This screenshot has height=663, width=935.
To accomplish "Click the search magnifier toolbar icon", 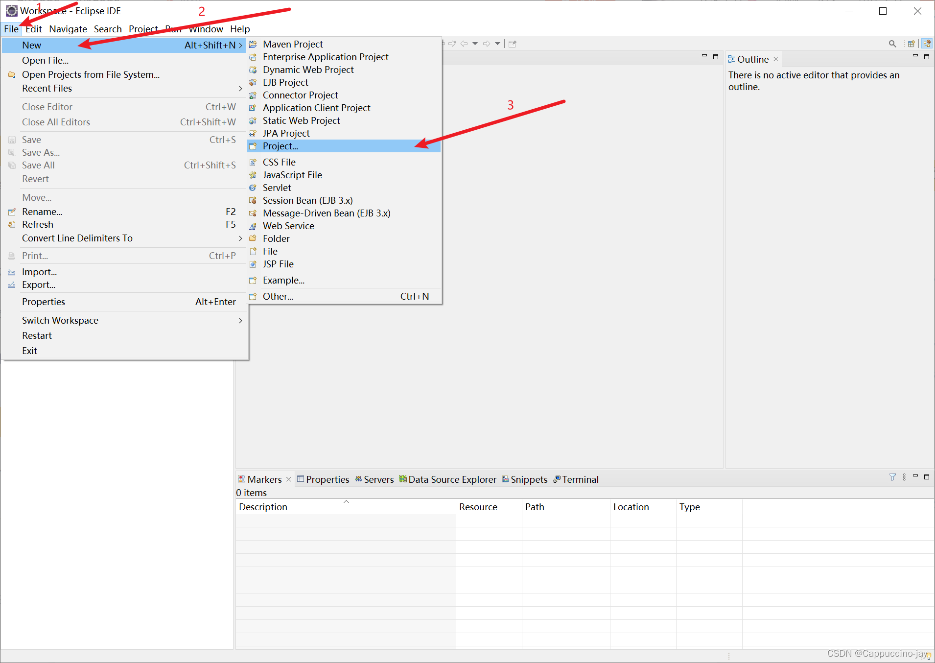I will [x=892, y=44].
